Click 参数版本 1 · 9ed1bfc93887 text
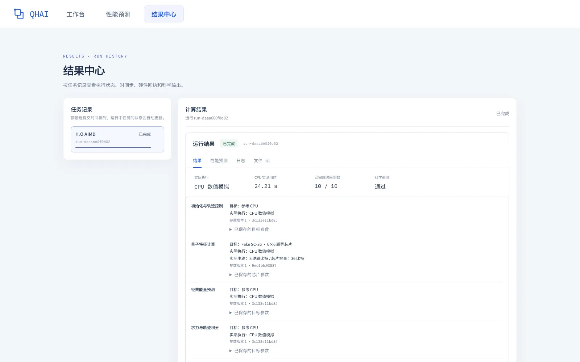 253,266
